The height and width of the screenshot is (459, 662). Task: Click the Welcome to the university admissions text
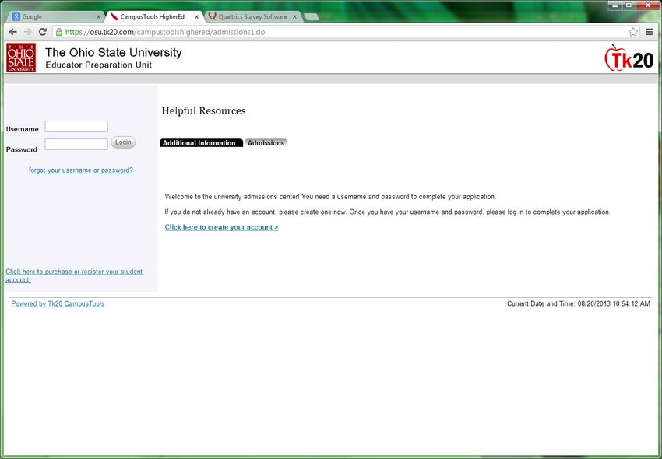tap(330, 197)
